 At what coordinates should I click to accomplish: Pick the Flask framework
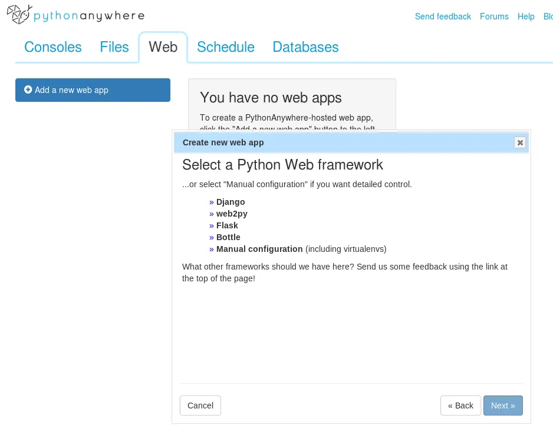pos(227,225)
